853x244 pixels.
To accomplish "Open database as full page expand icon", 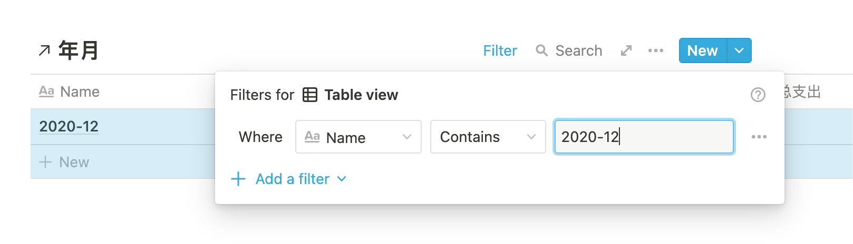I will pos(626,50).
